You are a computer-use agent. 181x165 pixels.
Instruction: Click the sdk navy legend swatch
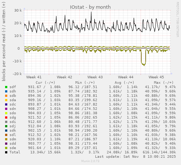coord(6,131)
